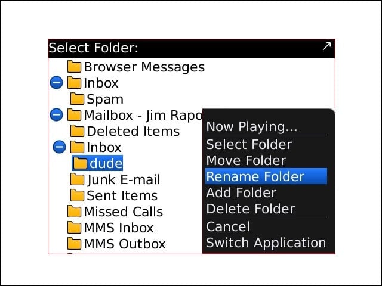
Task: Select the Missed Calls folder label
Action: point(124,212)
